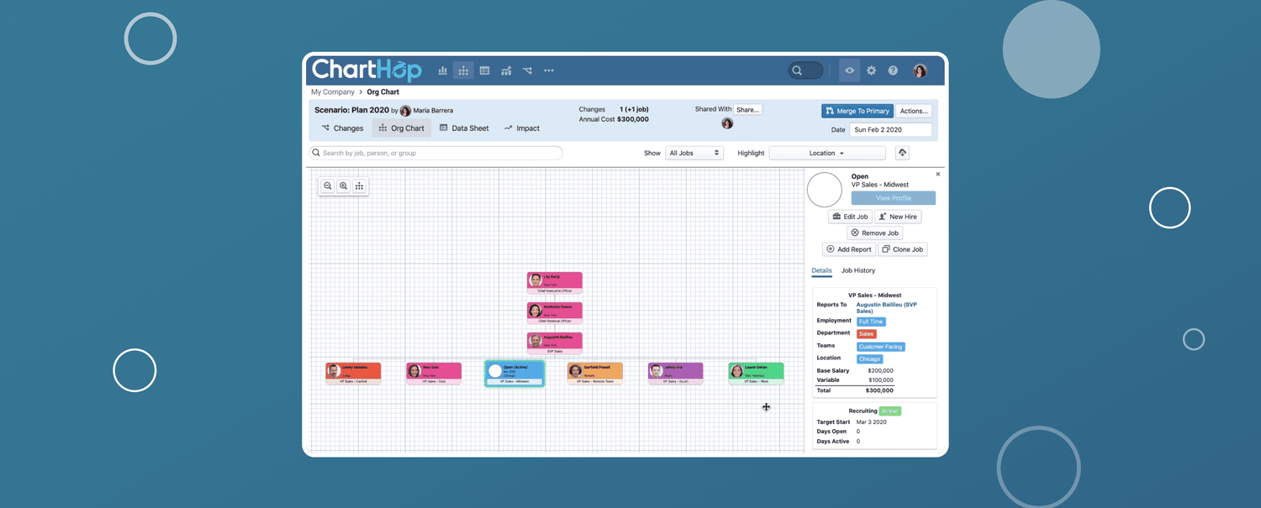Toggle the eye visibility icon in header
Image resolution: width=1261 pixels, height=508 pixels.
tap(849, 71)
